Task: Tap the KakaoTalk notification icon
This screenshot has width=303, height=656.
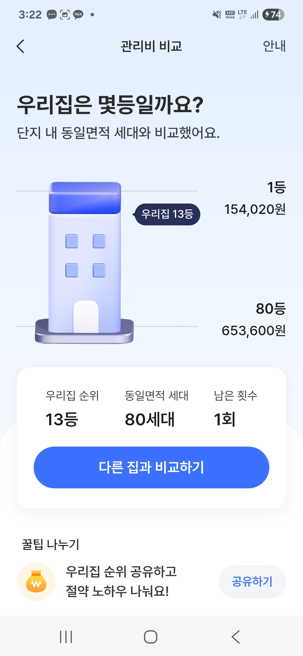Action: (x=78, y=15)
